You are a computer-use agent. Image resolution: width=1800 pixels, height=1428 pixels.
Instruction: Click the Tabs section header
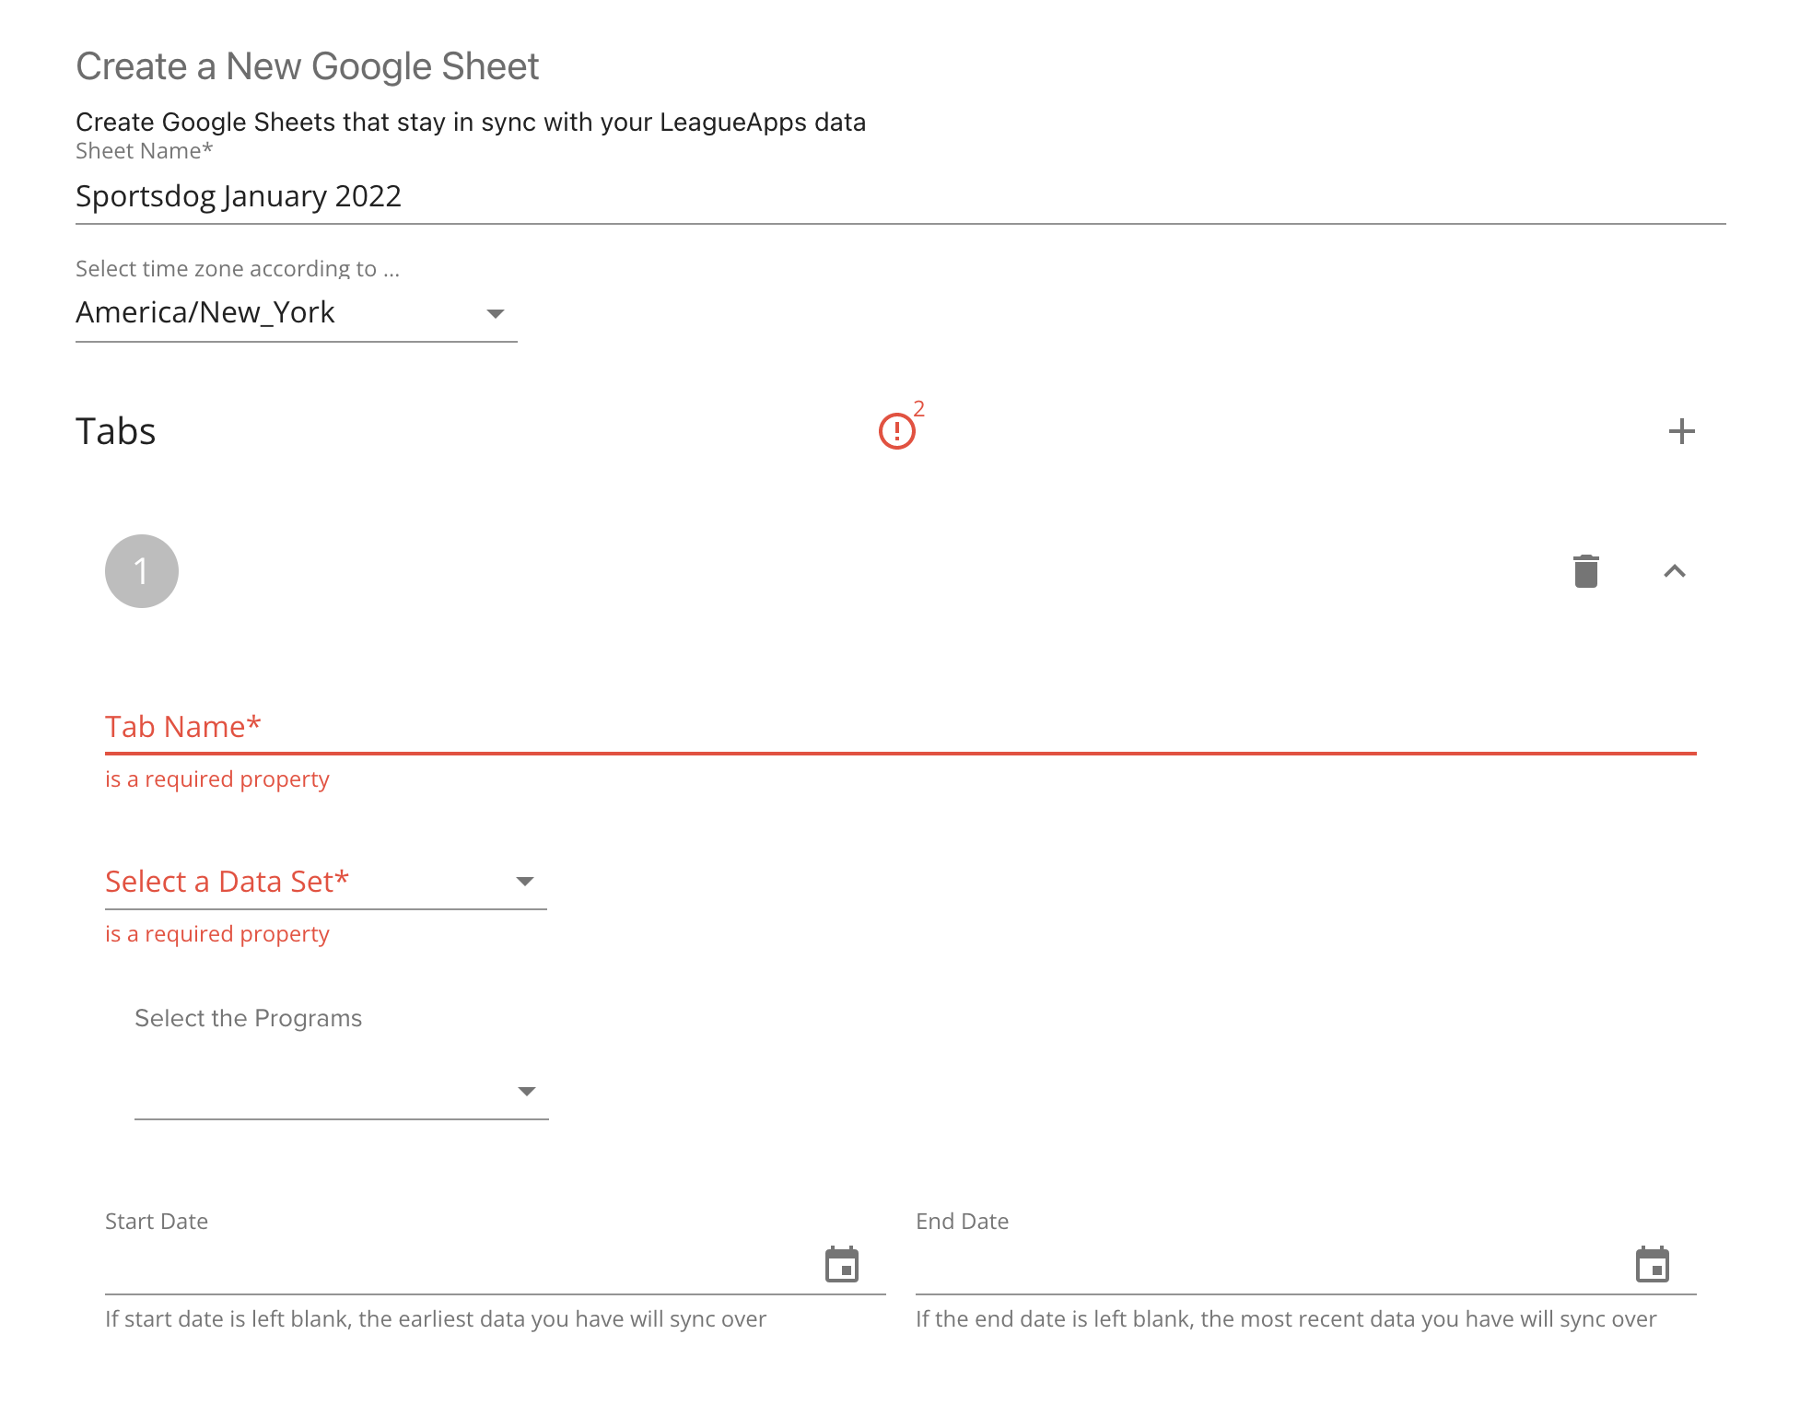[115, 430]
